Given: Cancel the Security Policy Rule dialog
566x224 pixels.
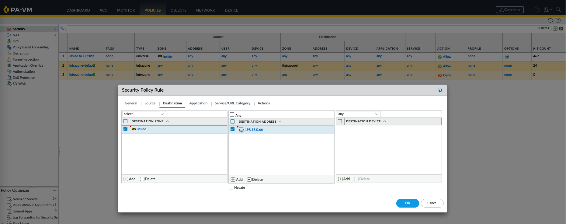Looking at the screenshot, I should point(432,203).
